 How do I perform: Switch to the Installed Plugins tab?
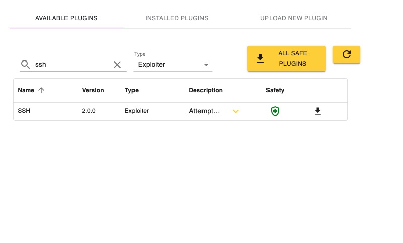tap(176, 18)
